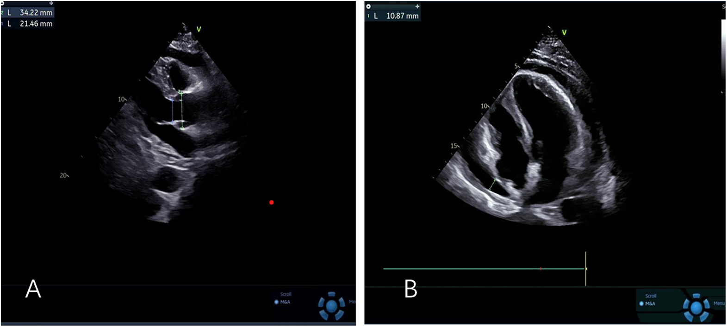Viewport: 727px width, 327px height.
Task: Select the 34.22 mm measurement row
Action: (31, 13)
